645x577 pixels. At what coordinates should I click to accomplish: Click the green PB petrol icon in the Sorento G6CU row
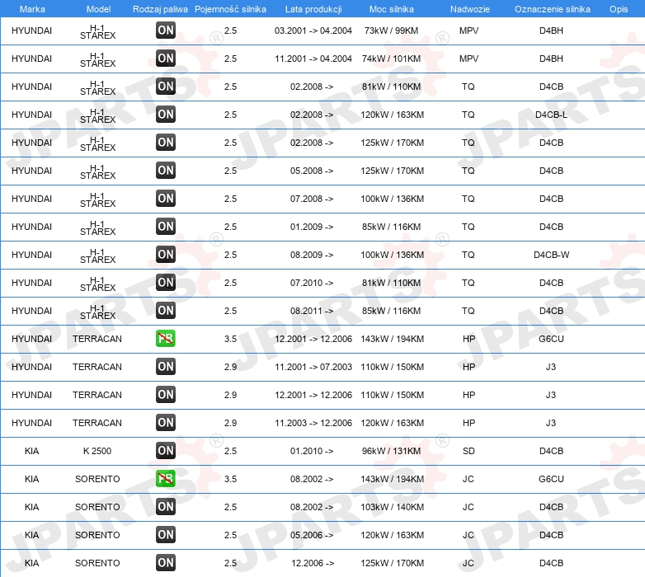tap(166, 479)
